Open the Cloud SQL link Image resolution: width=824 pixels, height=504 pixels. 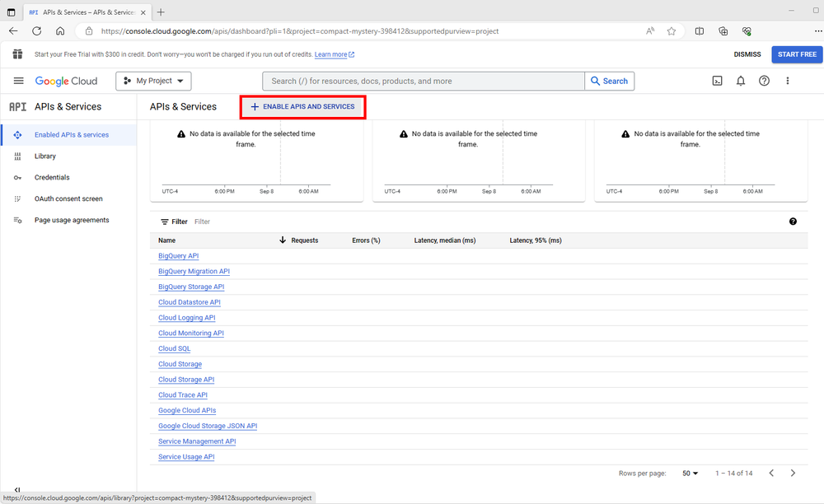175,348
